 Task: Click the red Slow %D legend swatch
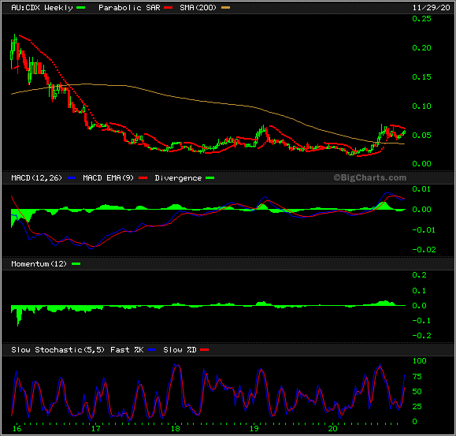tap(205, 349)
